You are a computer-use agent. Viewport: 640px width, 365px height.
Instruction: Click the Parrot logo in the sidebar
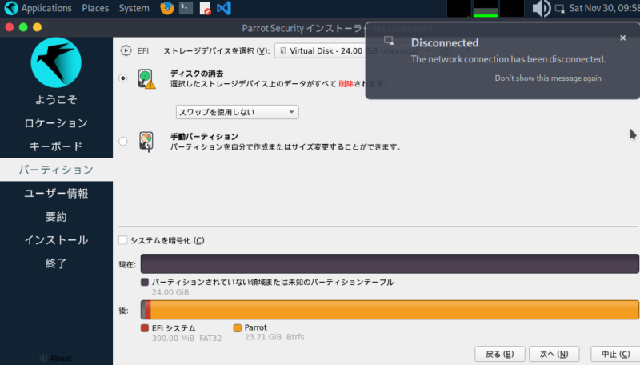[56, 63]
